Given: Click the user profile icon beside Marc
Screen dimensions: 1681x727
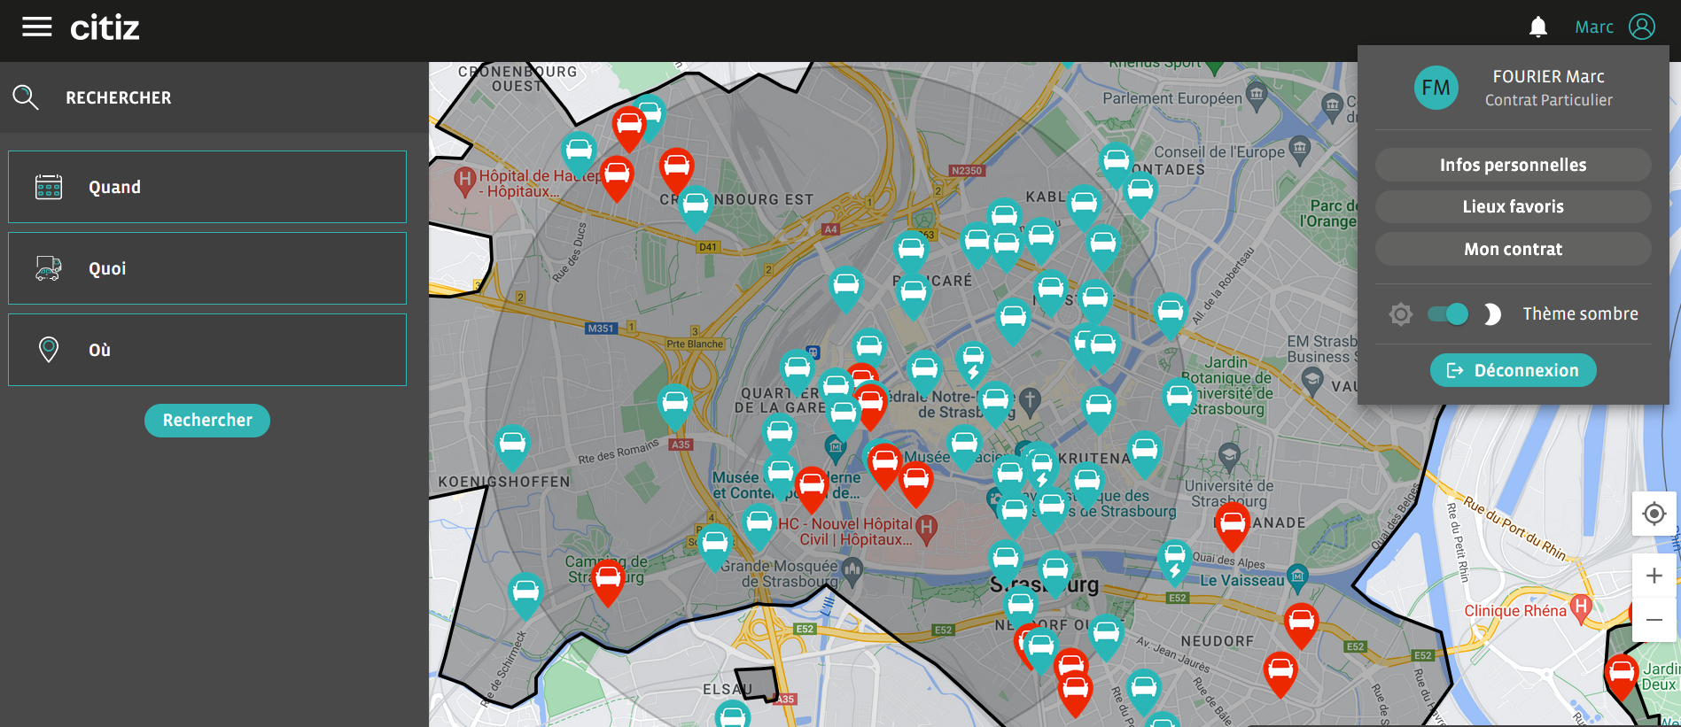Looking at the screenshot, I should 1642,27.
